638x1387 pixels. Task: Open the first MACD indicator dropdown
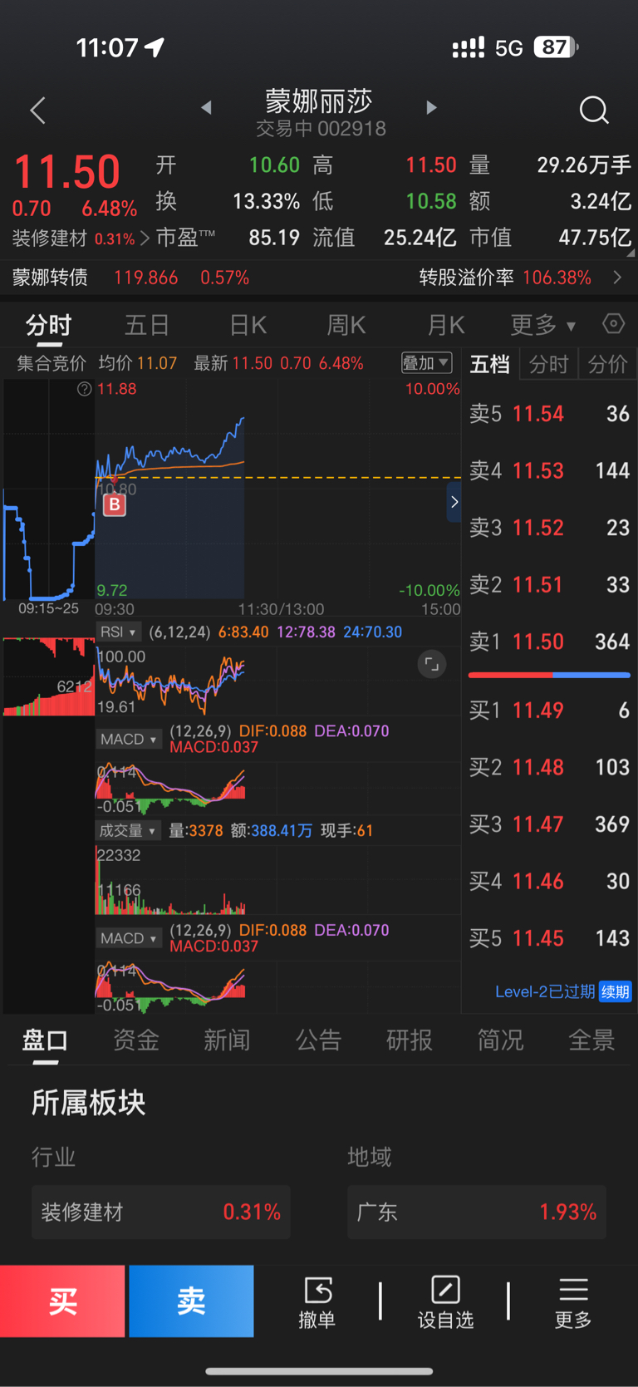tap(128, 739)
